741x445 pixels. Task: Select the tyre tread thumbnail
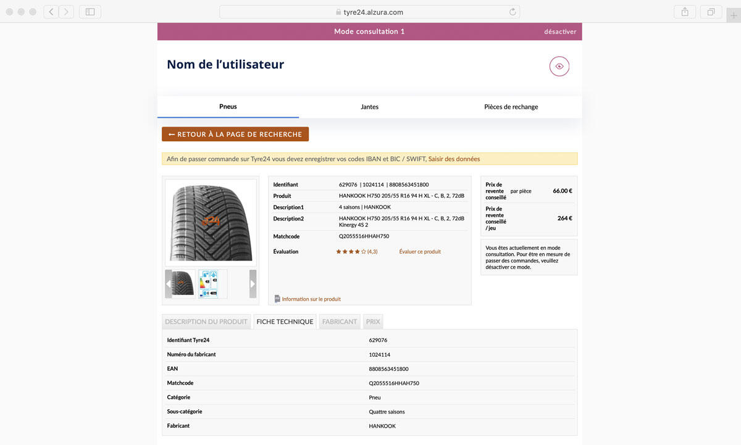(x=183, y=284)
